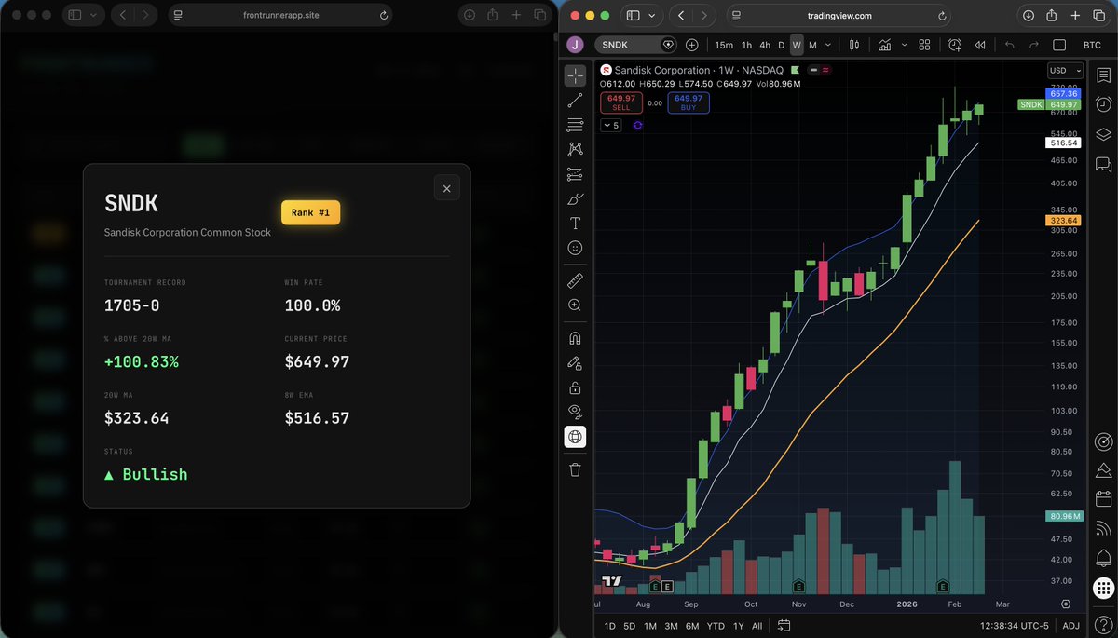
Task: Open the news feed signal icon
Action: pyautogui.click(x=1103, y=529)
